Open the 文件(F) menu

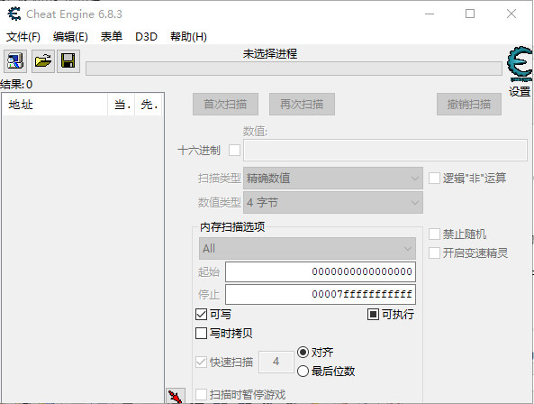[x=23, y=36]
